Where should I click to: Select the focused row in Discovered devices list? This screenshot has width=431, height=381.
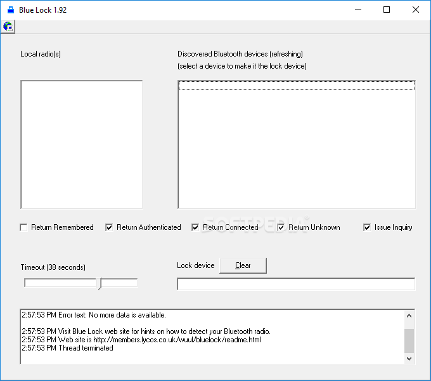pos(297,85)
